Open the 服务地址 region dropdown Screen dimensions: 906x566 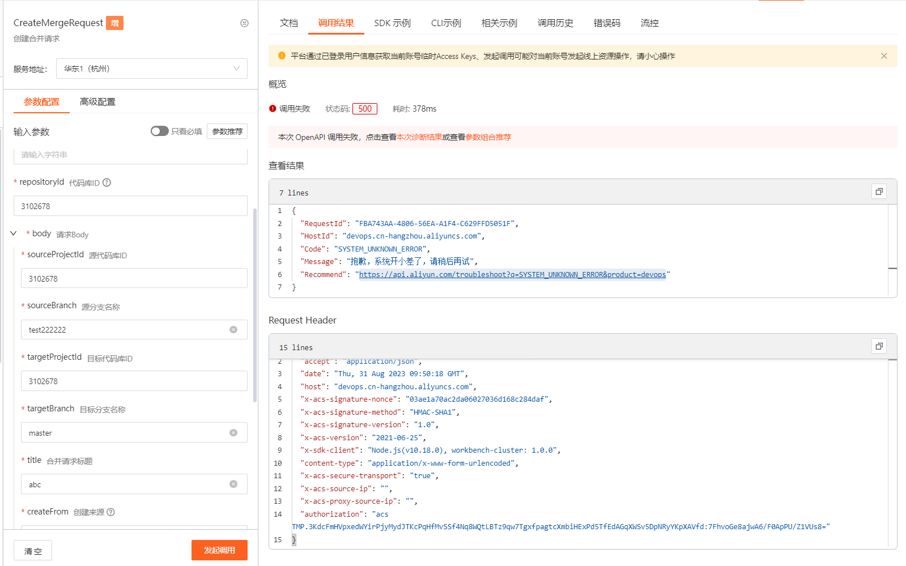(x=152, y=69)
